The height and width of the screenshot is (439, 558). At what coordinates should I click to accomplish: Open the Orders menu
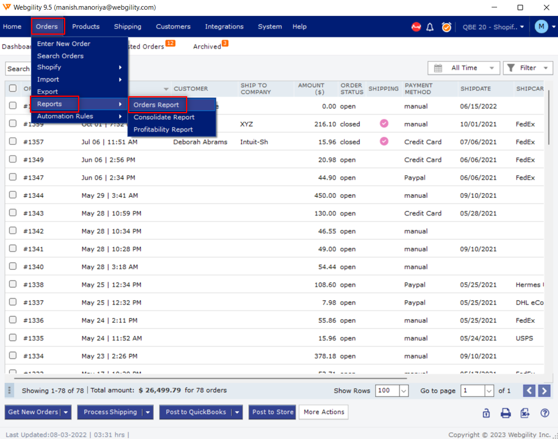48,27
